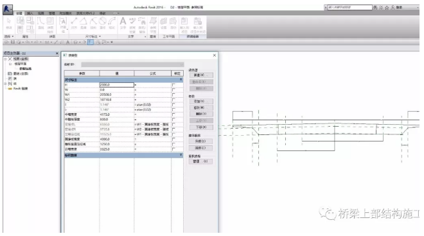
Task: Click highlighted Family Types icon in quick toolbar
Action: click(x=91, y=42)
